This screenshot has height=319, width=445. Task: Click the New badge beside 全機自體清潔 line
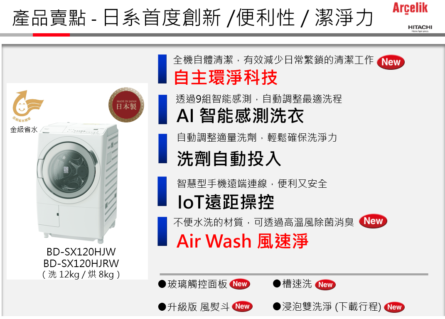pyautogui.click(x=391, y=62)
